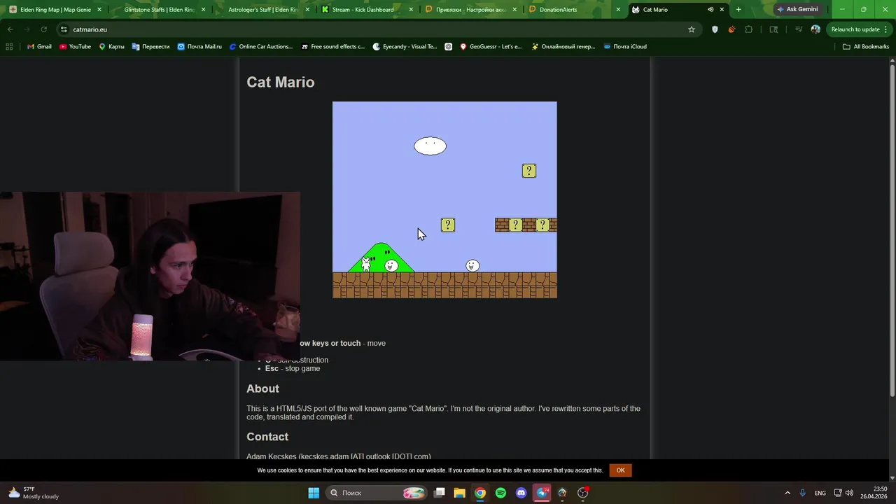The image size is (896, 504).
Task: Open the orange extension icon in toolbar
Action: [x=731, y=29]
